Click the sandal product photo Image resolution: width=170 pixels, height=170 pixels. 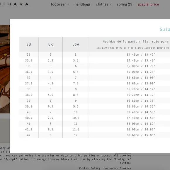[x=5, y=69]
